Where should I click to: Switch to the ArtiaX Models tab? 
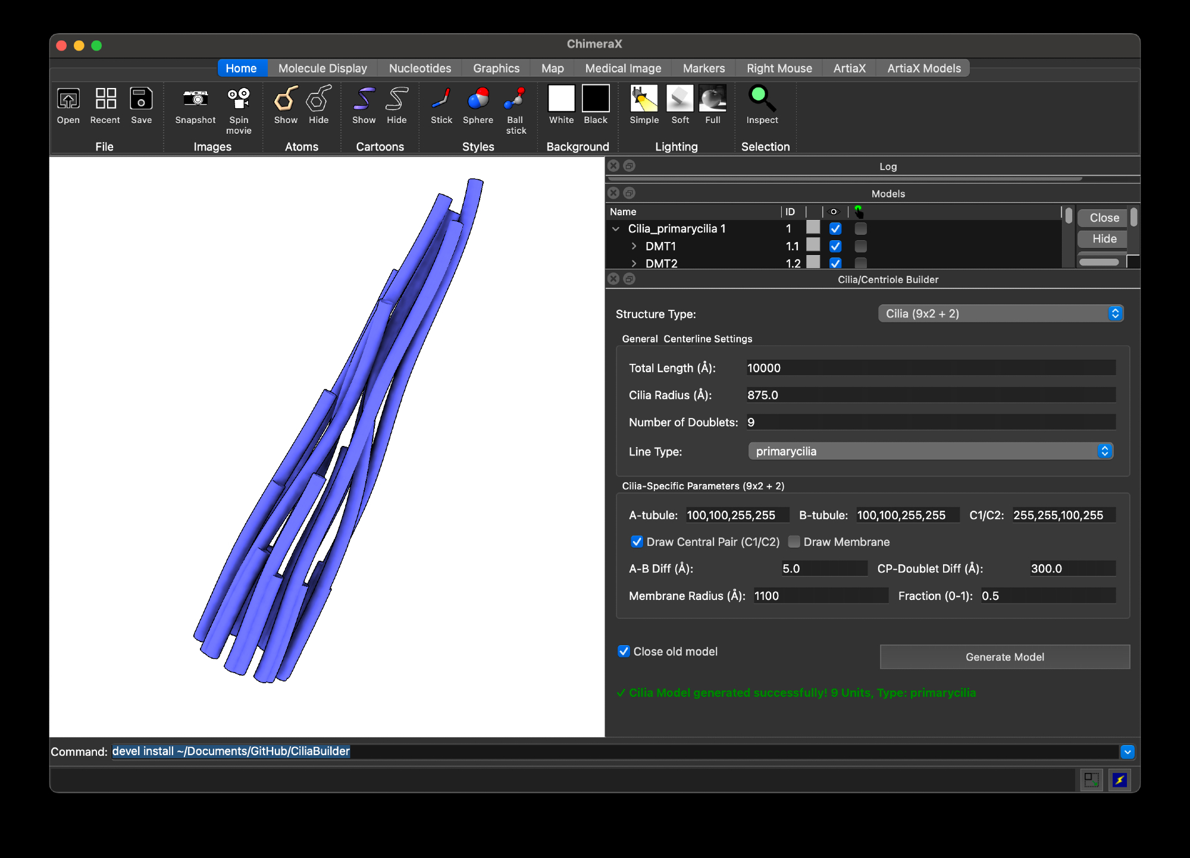click(923, 68)
